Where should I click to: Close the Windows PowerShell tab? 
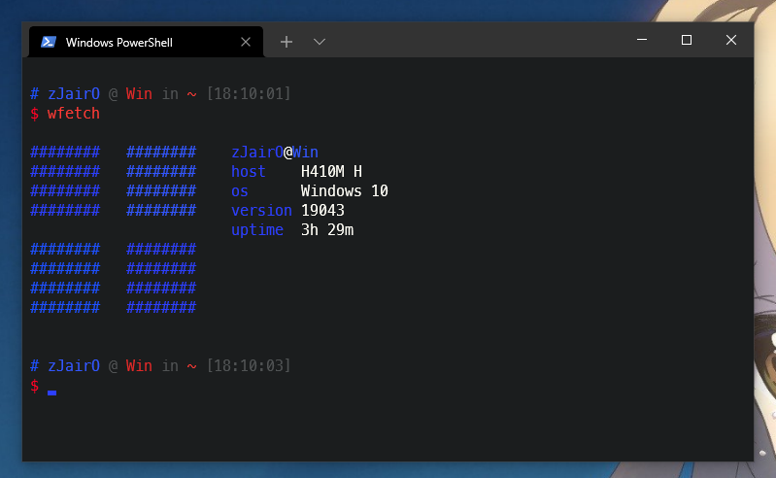[246, 42]
